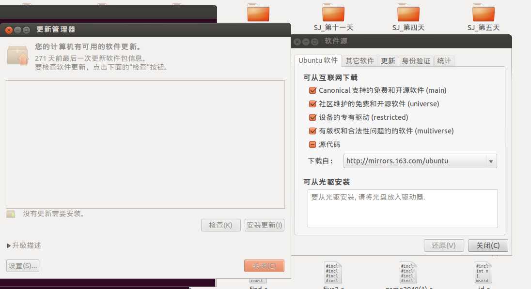Toggle Canonical main software checkbox

coord(312,90)
